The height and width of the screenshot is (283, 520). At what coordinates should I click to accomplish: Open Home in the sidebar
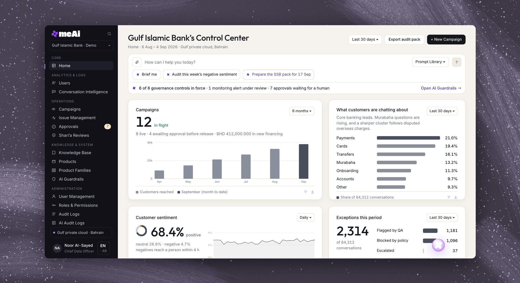[x=81, y=66]
